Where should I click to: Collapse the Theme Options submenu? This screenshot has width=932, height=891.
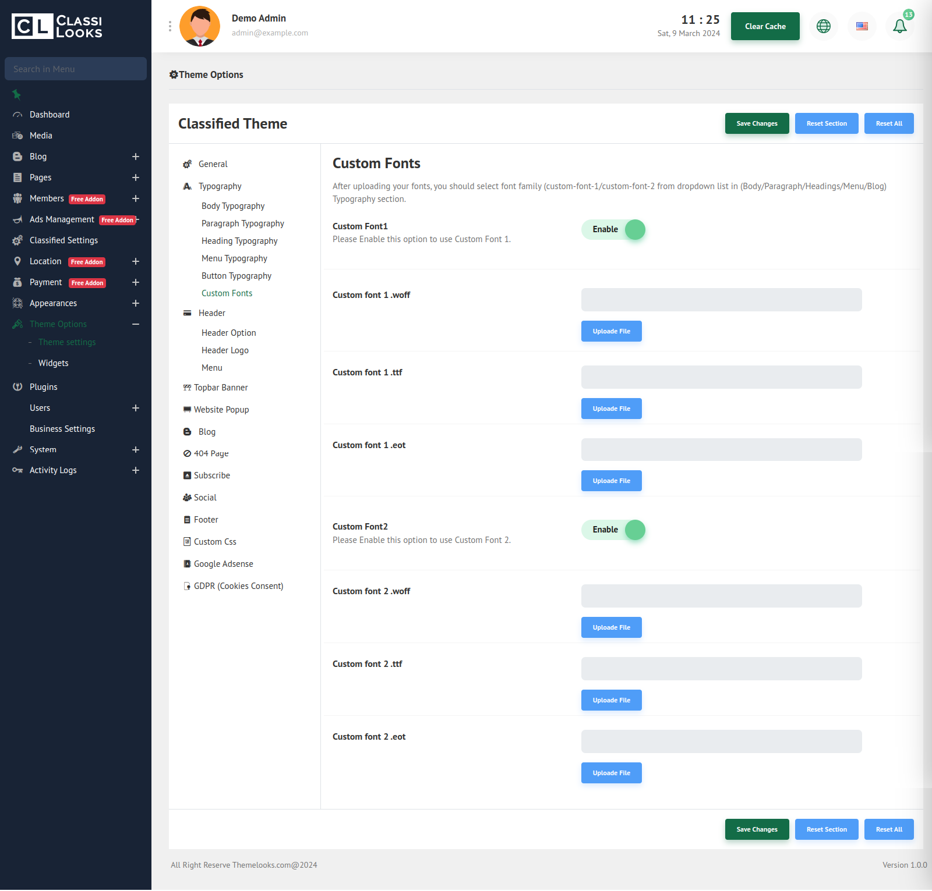click(136, 324)
